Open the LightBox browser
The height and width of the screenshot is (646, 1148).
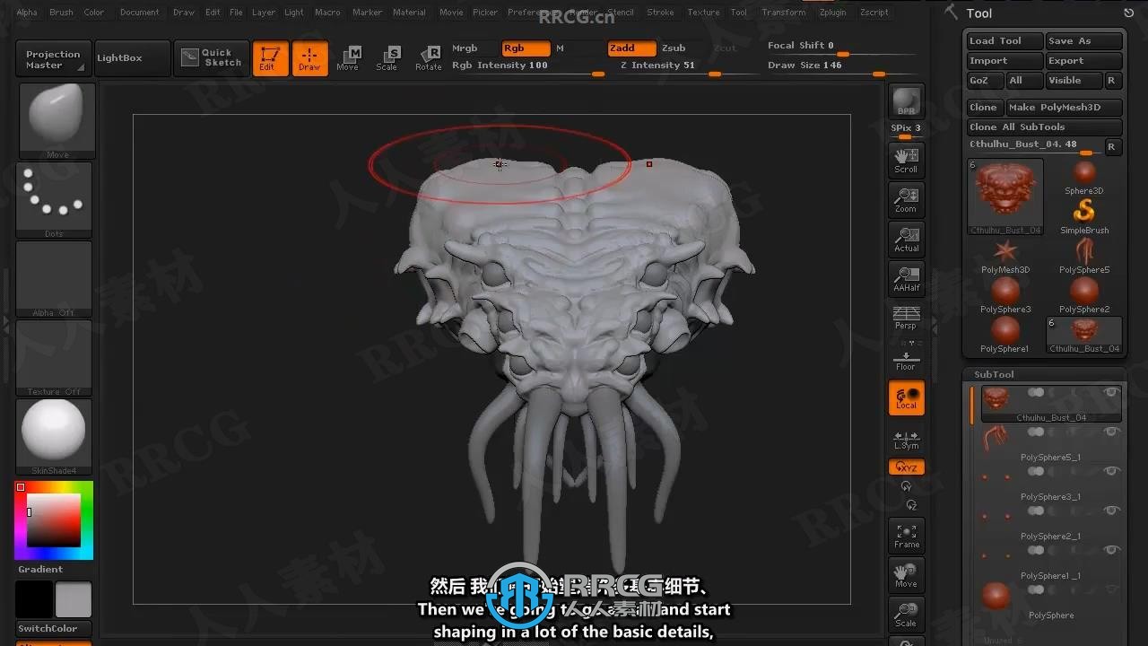132,57
